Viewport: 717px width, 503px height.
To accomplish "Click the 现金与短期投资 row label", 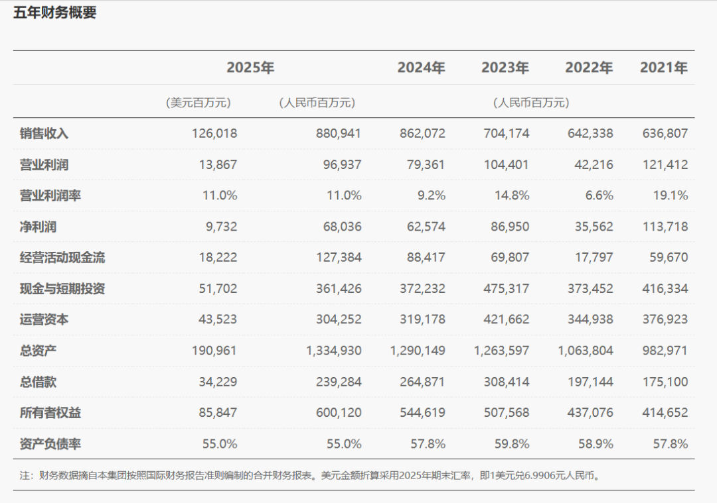I will (x=62, y=288).
